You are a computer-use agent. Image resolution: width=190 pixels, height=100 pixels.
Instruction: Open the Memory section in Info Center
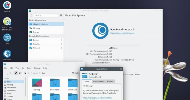(x=46, y=28)
